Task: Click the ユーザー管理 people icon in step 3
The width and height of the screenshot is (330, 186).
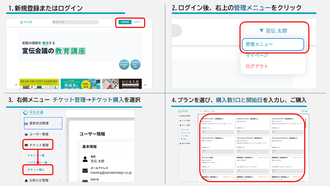Action: 26,134
